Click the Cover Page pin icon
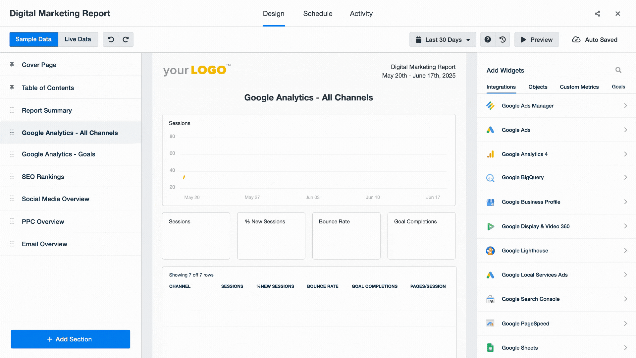The width and height of the screenshot is (636, 358). 12,65
